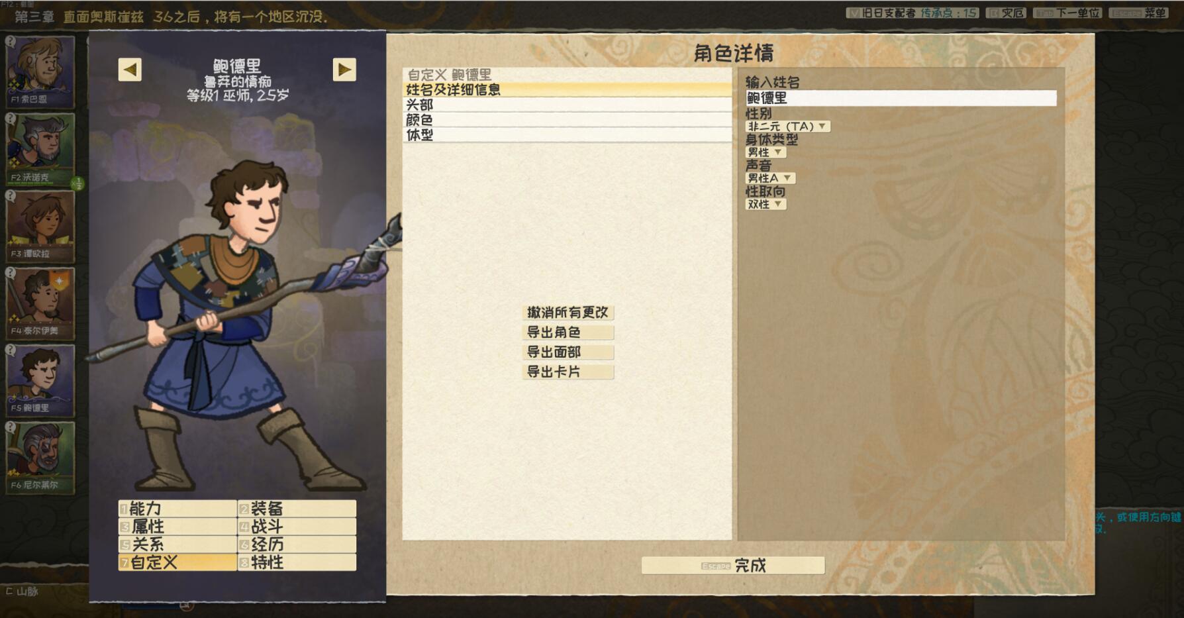The width and height of the screenshot is (1184, 618).
Task: Open the 关系 tab
Action: click(177, 544)
